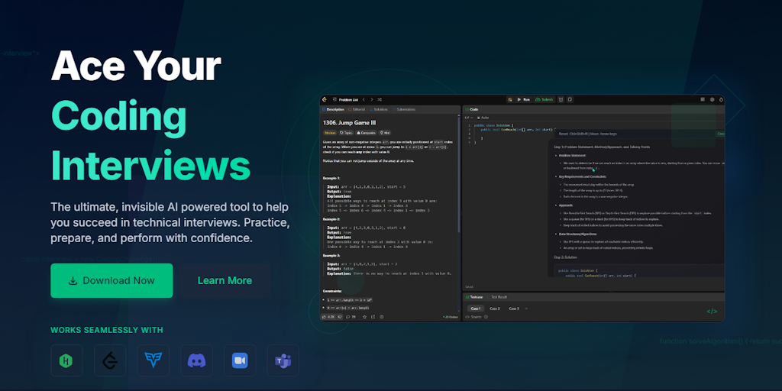Open Problem List in the preview
The width and height of the screenshot is (782, 391).
[346, 100]
